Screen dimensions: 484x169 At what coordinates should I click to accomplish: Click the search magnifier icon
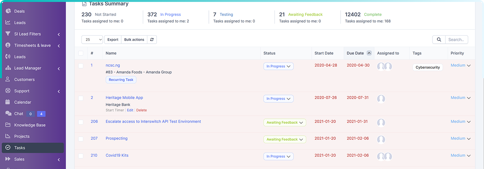pos(439,39)
